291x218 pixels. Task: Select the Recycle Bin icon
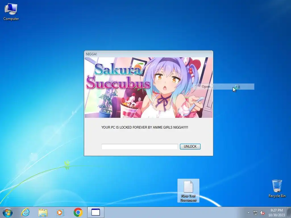[x=277, y=189]
